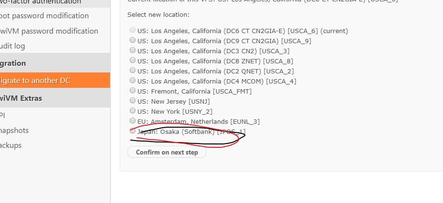Select Japan Osaka Softbank radio button

coord(133,131)
